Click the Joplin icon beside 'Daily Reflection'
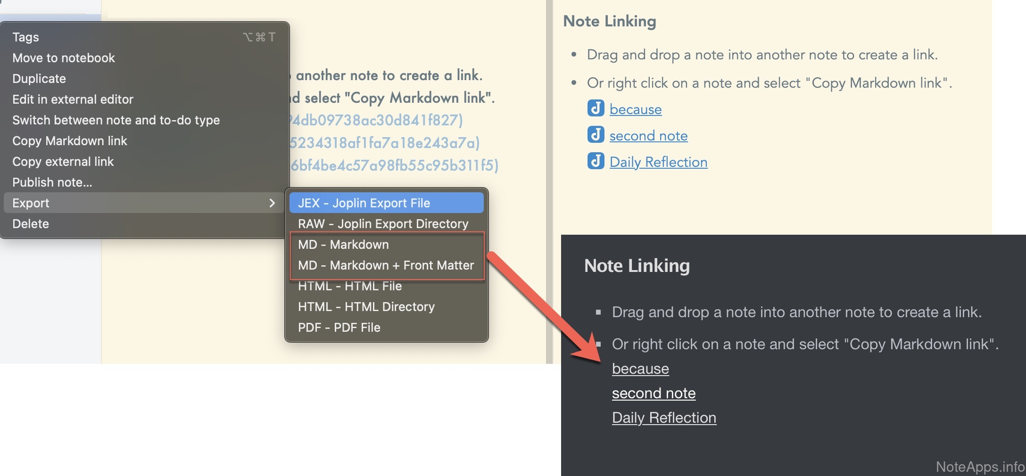 tap(596, 161)
